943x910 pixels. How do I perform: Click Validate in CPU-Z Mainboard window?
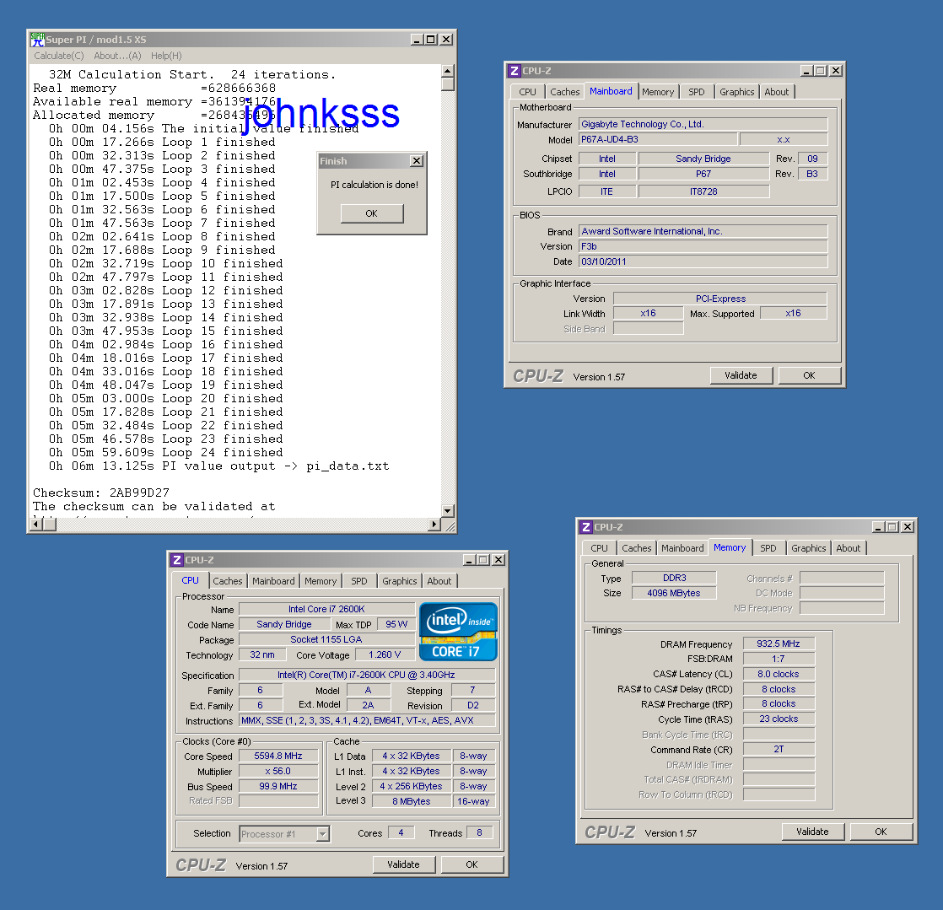point(741,375)
